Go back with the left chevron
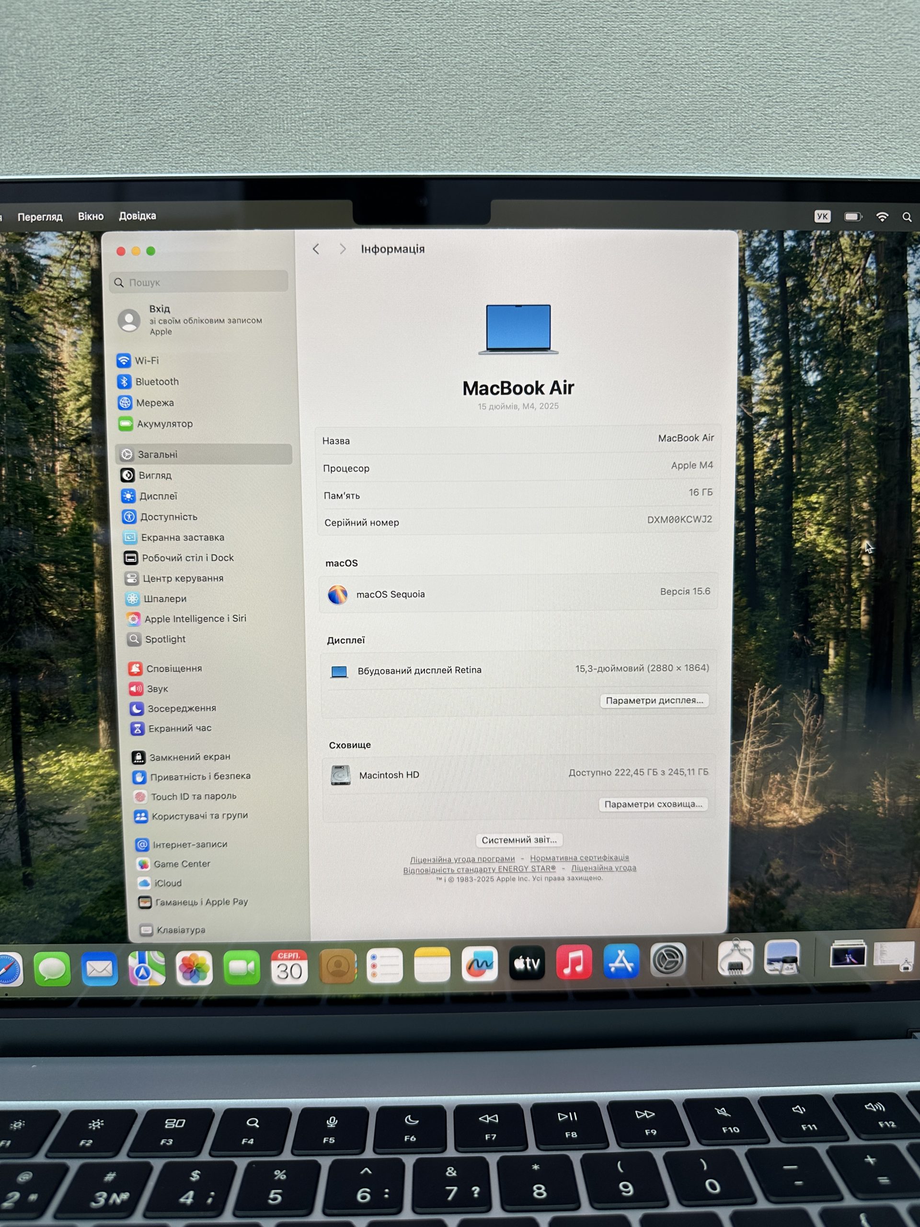 tap(316, 249)
